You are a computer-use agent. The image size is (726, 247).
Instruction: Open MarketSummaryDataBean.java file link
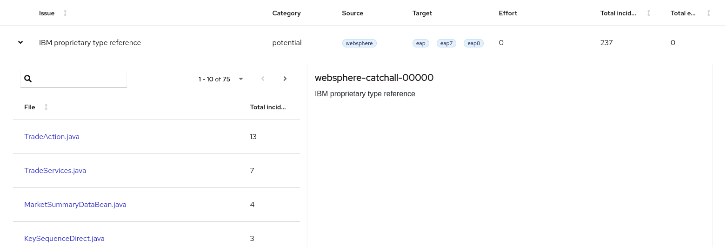(x=75, y=205)
